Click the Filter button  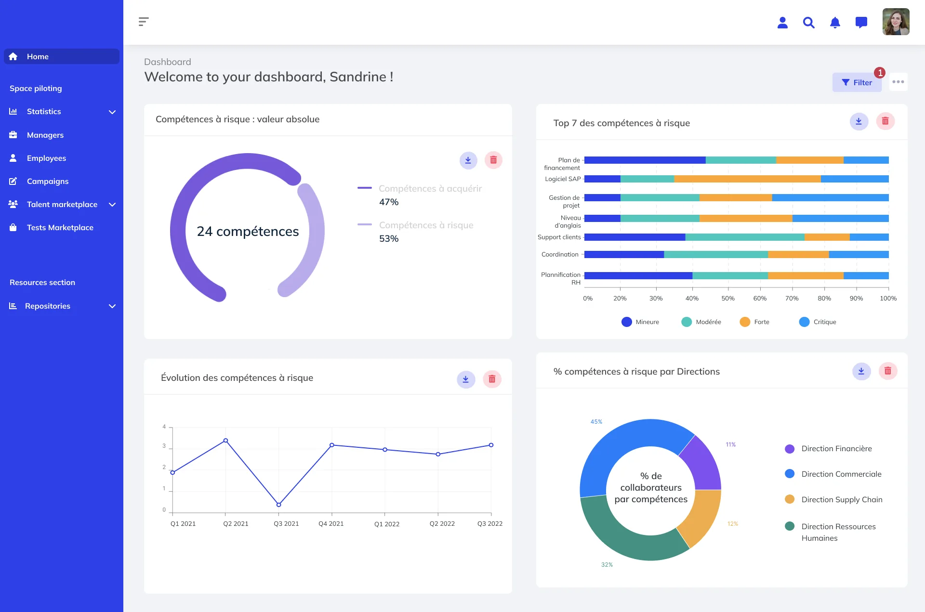pyautogui.click(x=857, y=82)
